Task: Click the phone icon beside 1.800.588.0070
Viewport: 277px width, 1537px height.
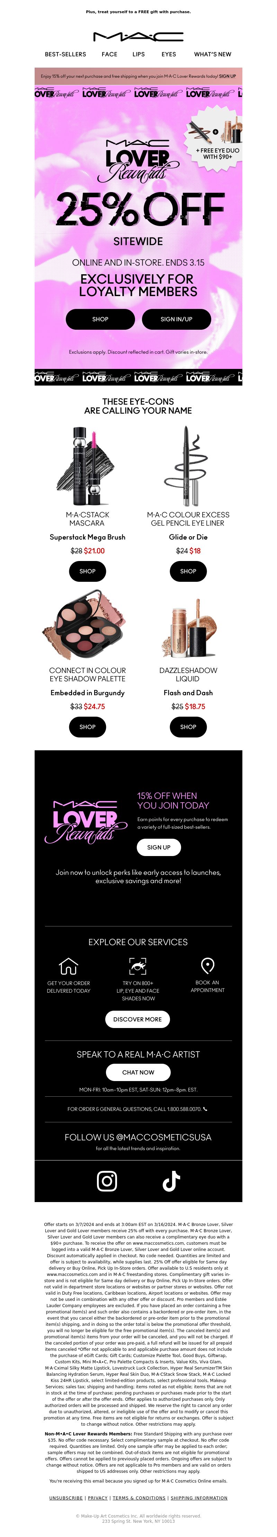Action: tap(206, 1109)
